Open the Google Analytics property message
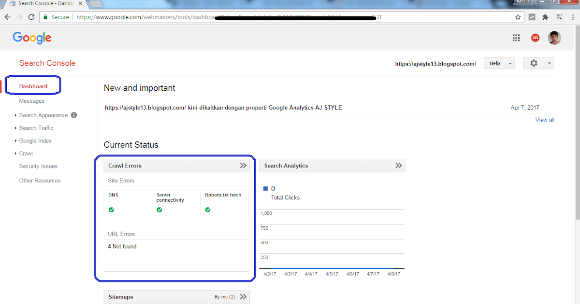Image resolution: width=580 pixels, height=304 pixels. point(223,108)
